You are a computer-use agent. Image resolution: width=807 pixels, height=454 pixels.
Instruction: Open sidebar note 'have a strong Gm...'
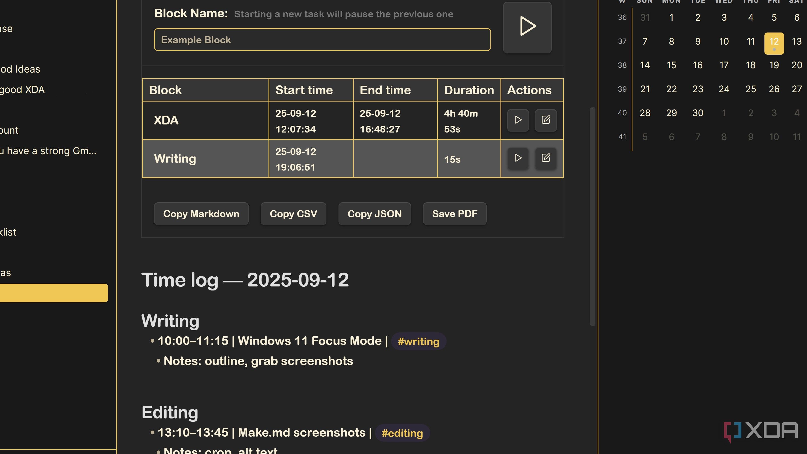[x=48, y=151]
